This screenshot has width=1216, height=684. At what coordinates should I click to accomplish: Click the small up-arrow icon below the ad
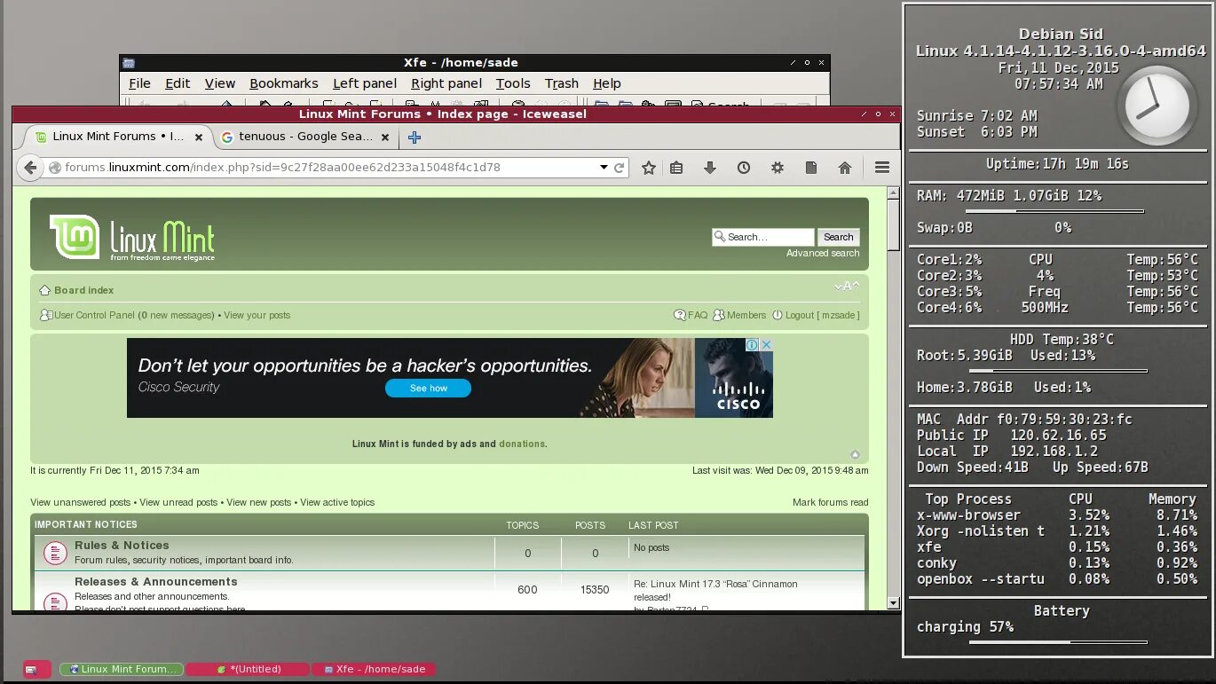[x=855, y=454]
